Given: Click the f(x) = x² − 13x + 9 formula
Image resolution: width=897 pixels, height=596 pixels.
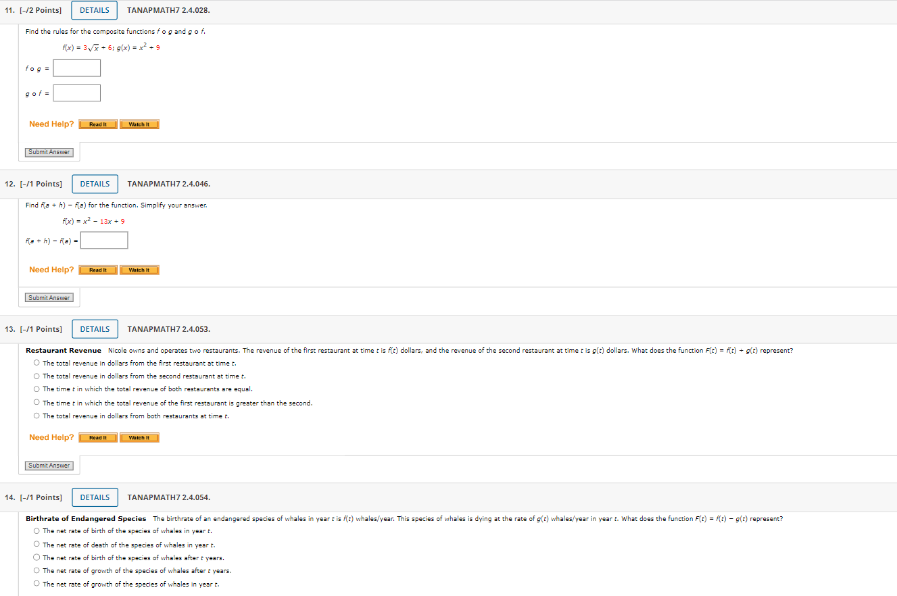Looking at the screenshot, I should pos(93,221).
